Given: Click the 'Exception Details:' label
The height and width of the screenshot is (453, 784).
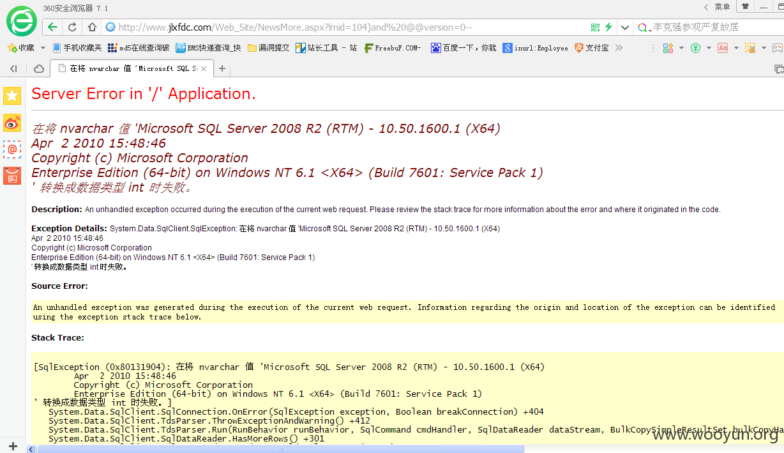Looking at the screenshot, I should coord(70,228).
